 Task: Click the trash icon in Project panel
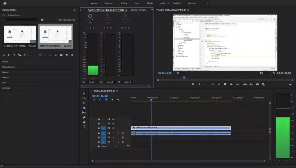pos(72,55)
